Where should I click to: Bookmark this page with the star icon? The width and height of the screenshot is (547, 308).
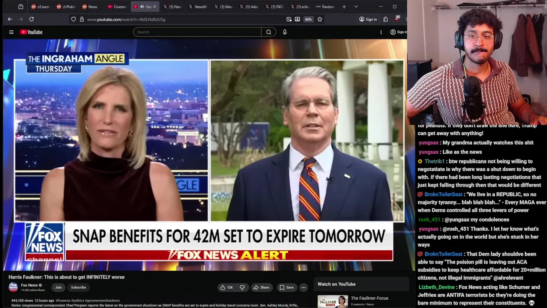[320, 19]
